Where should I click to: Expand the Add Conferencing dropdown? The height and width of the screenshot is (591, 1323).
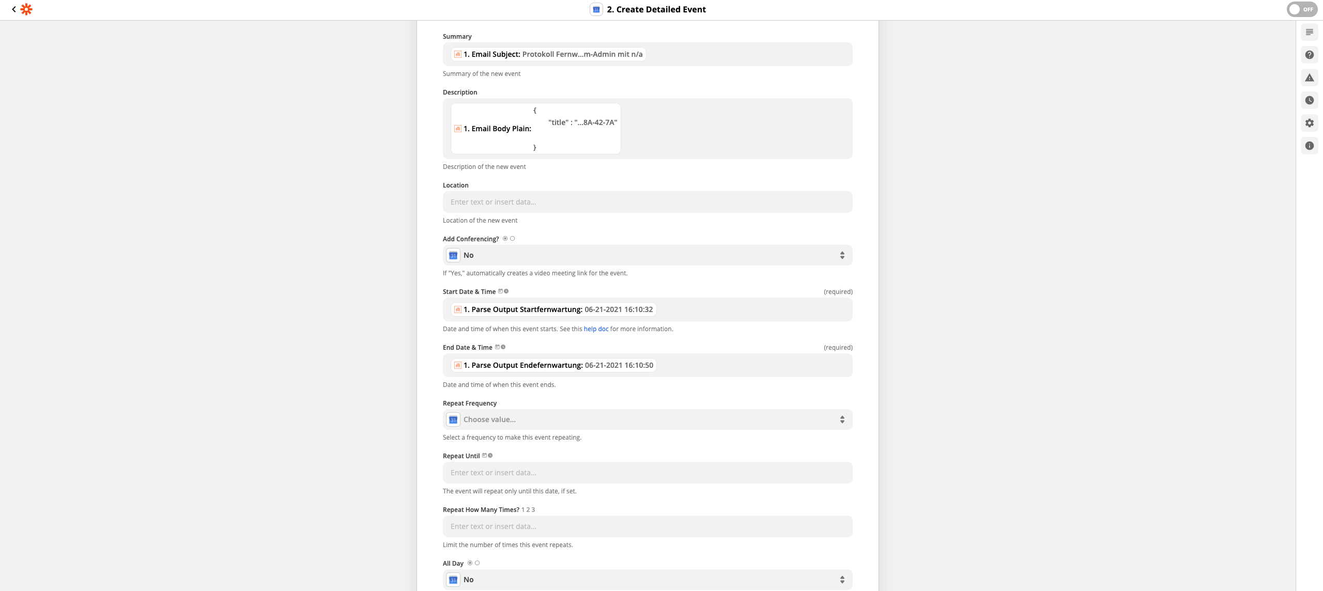coord(647,255)
